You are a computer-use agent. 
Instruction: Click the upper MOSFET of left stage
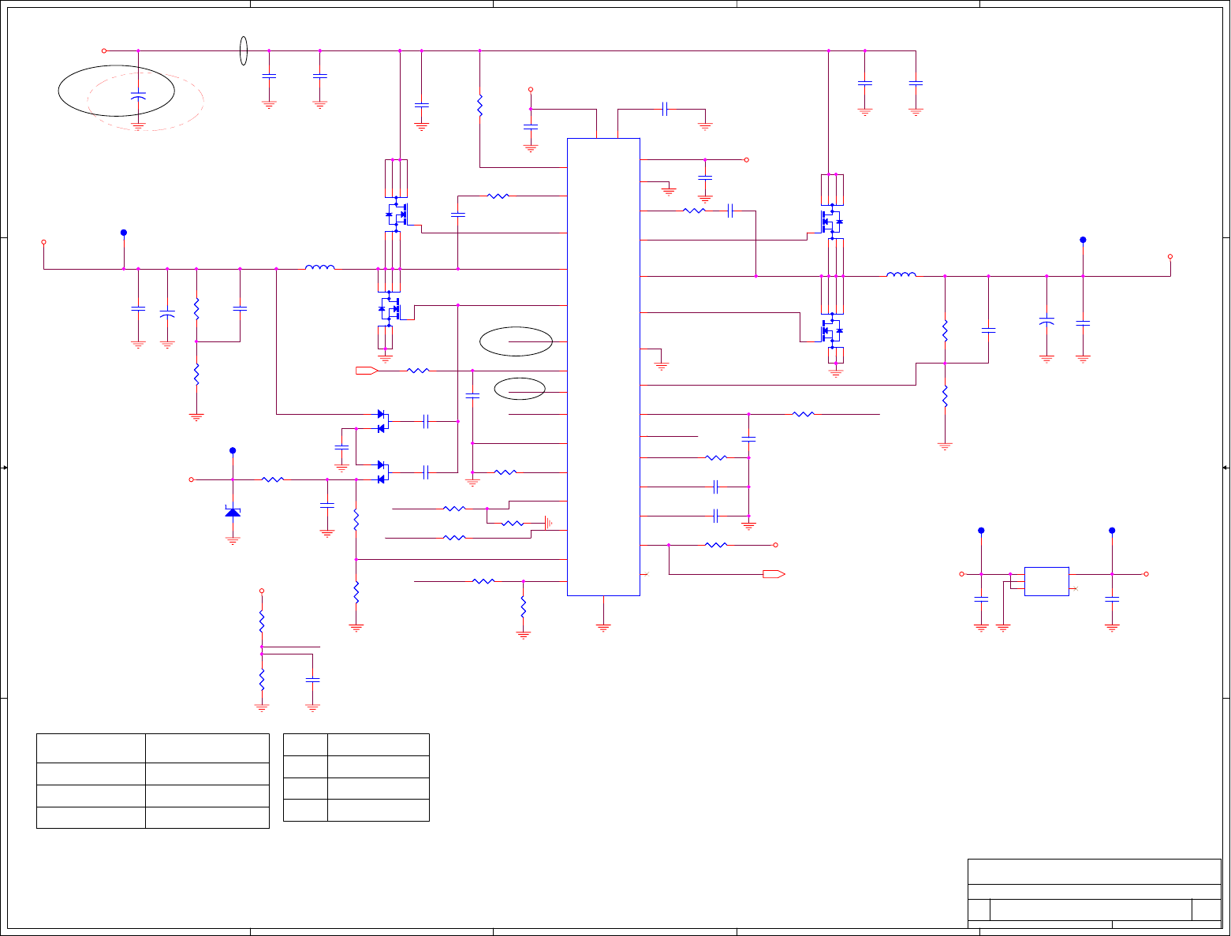coord(397,214)
